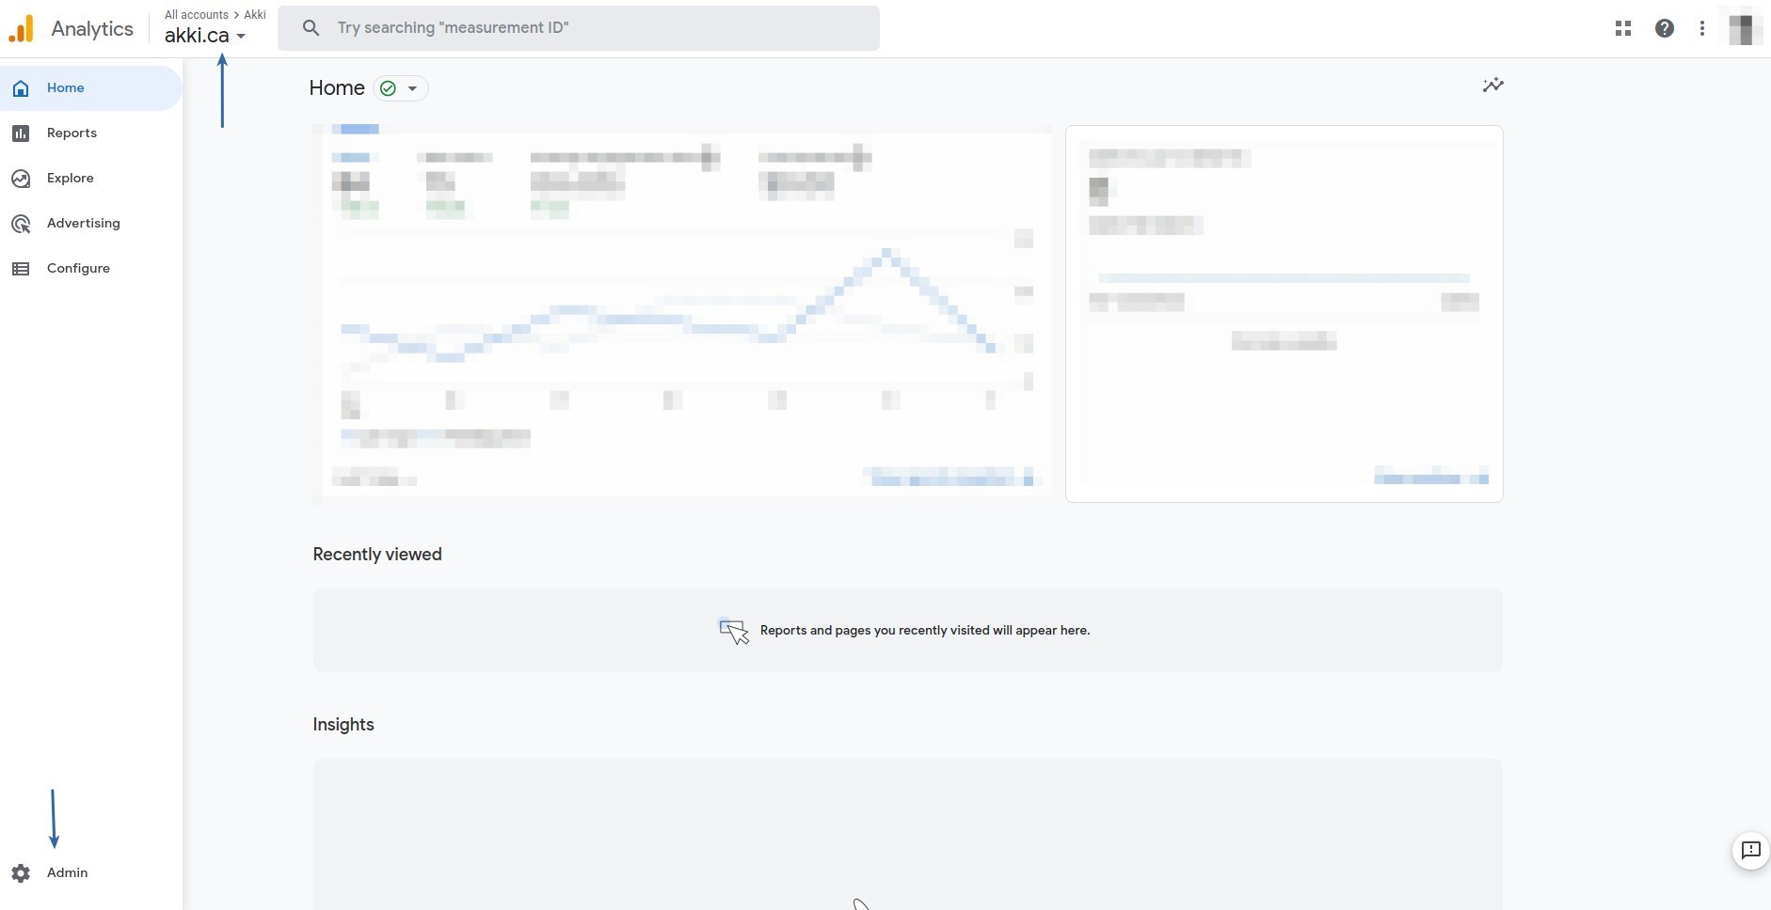Open the Google apps grid
1771x910 pixels.
[1623, 28]
